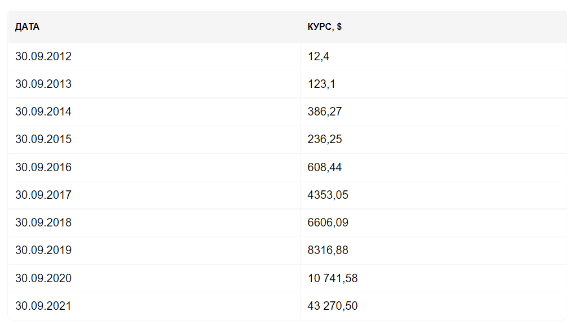The image size is (574, 325).
Task: Click the КУРС, $ column header
Action: pos(324,27)
